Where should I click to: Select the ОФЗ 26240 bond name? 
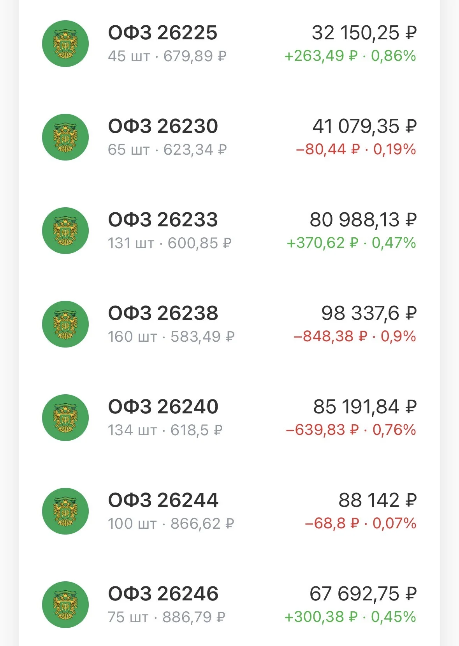163,407
